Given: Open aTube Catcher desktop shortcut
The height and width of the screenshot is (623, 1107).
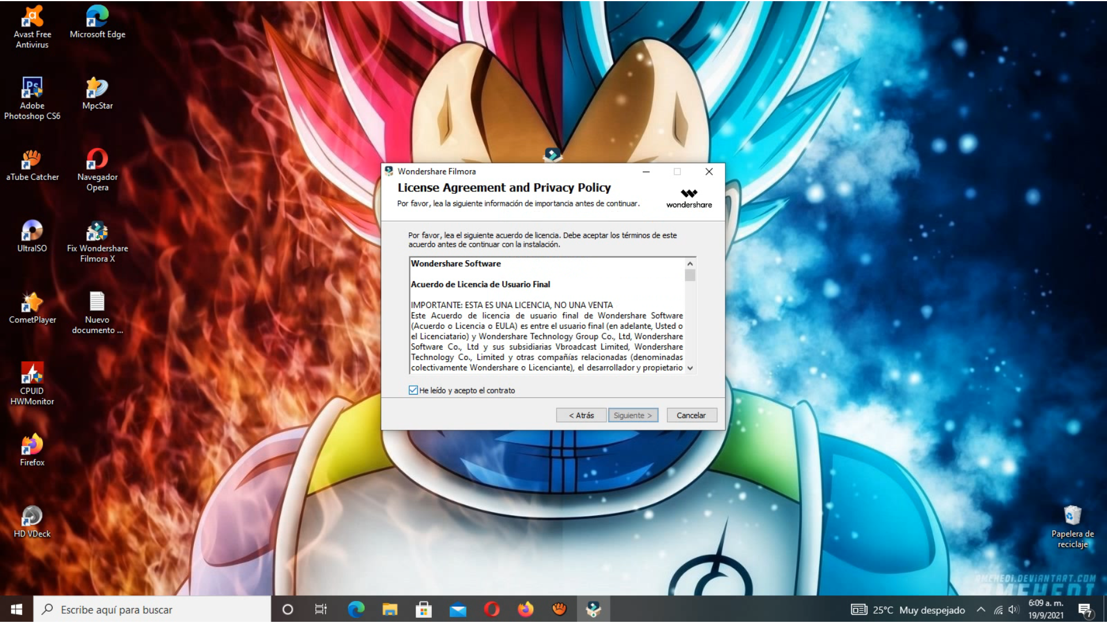Looking at the screenshot, I should [32, 160].
